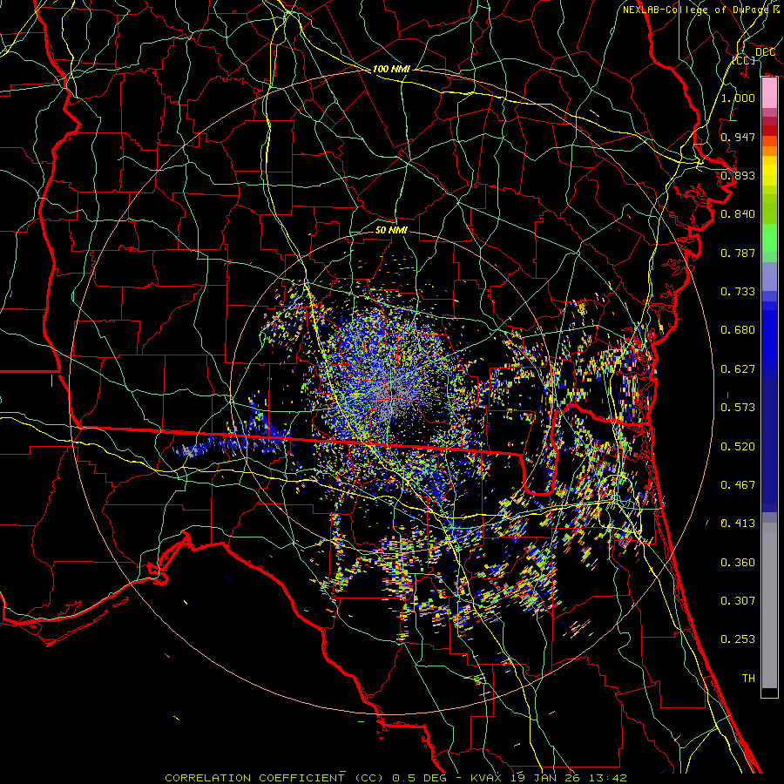The width and height of the screenshot is (784, 784).
Task: Click the 0.680 scale value
Action: click(x=738, y=330)
